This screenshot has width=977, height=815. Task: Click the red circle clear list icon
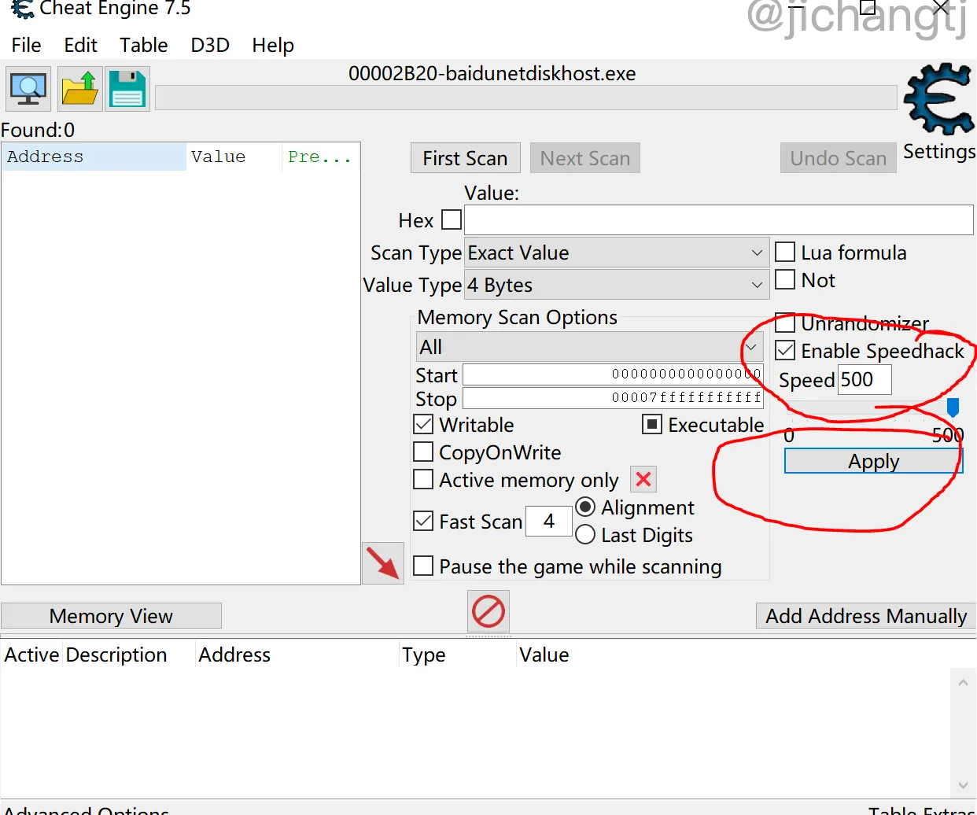tap(489, 611)
